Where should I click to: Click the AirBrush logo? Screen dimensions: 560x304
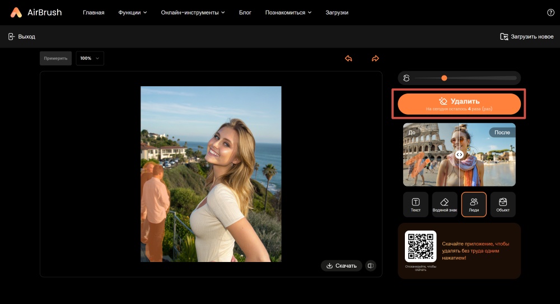pyautogui.click(x=36, y=12)
